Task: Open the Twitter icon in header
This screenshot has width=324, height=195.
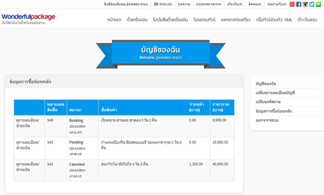Action: (312, 4)
